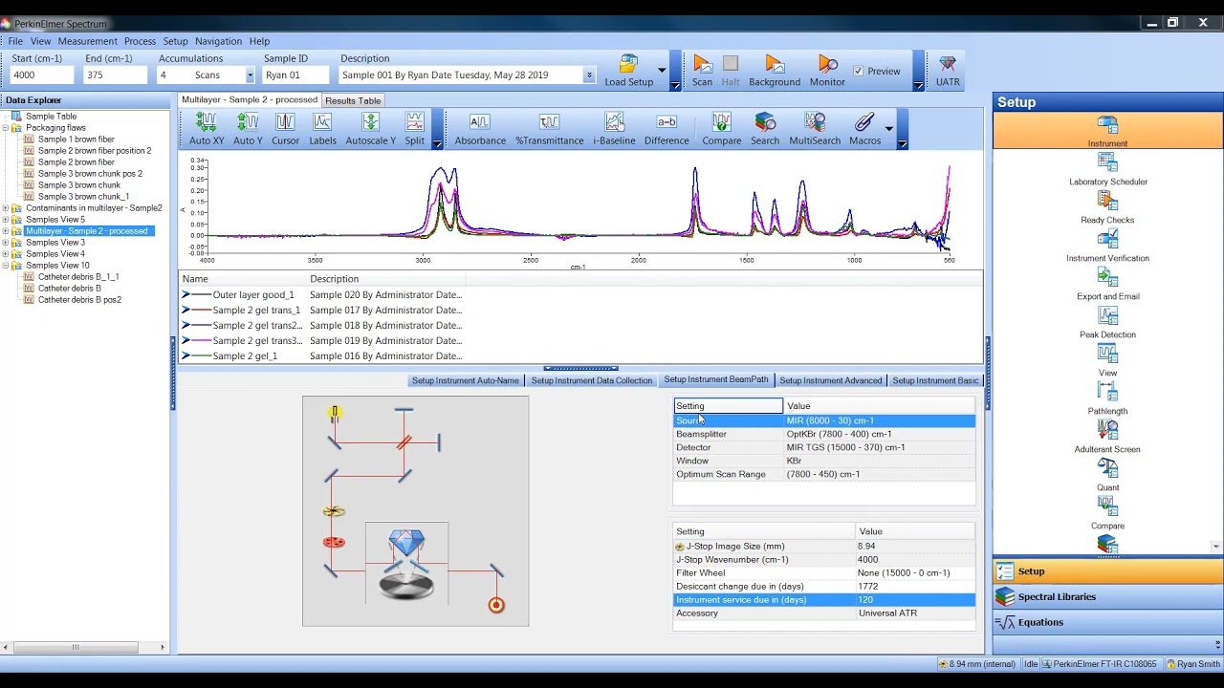Open the File menu
This screenshot has width=1224, height=688.
15,41
